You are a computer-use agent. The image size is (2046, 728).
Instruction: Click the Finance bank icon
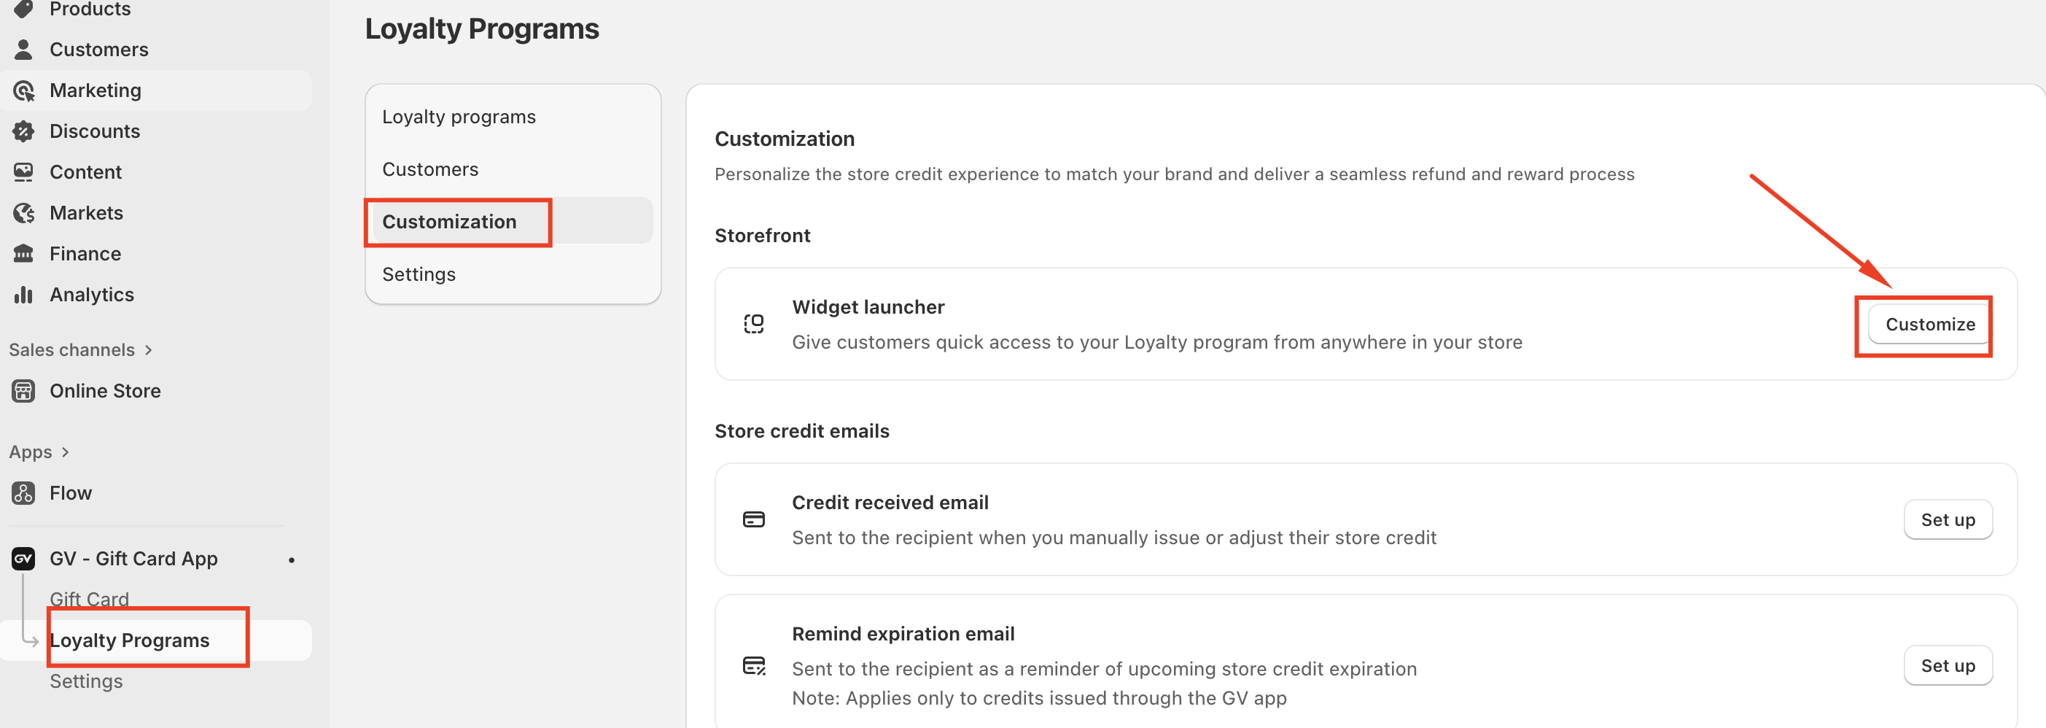(24, 254)
